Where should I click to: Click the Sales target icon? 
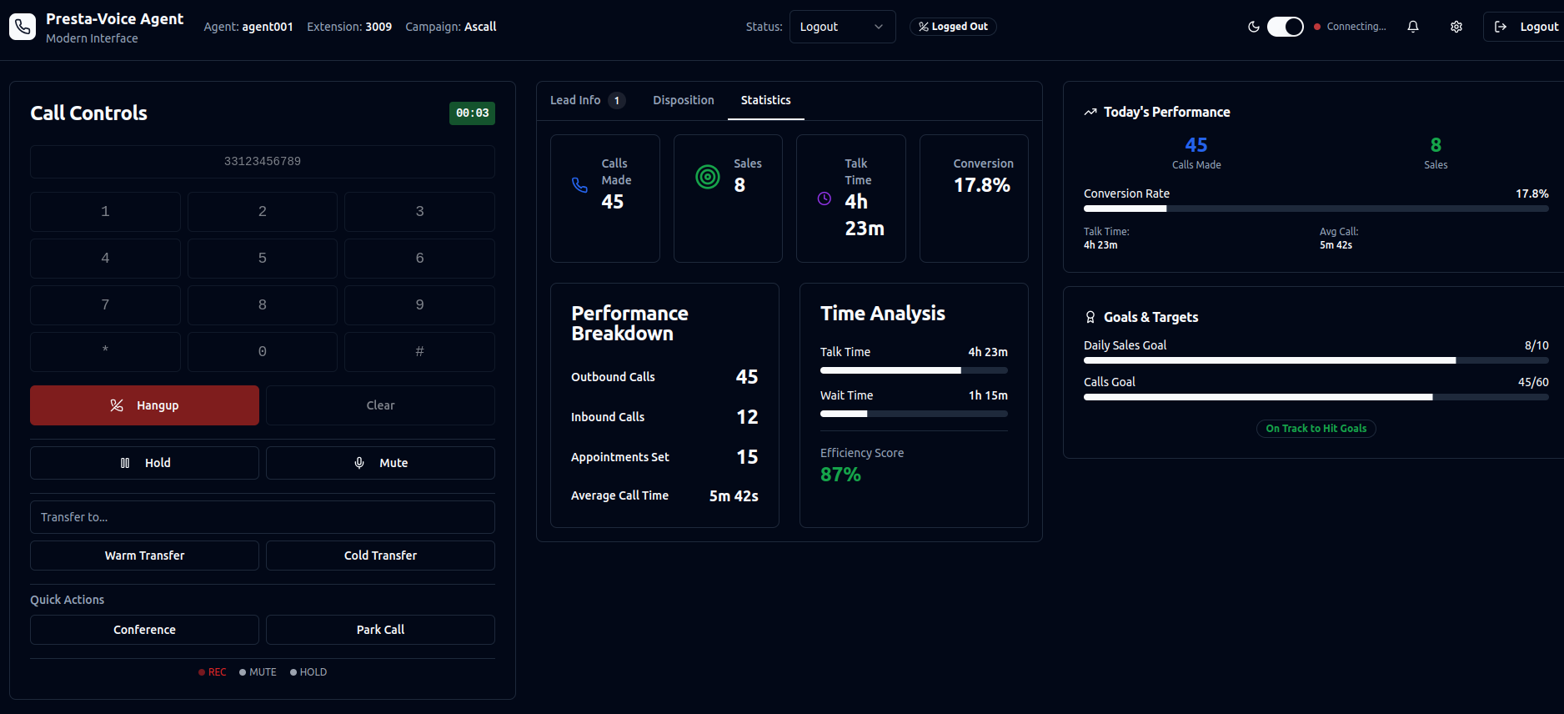(708, 177)
